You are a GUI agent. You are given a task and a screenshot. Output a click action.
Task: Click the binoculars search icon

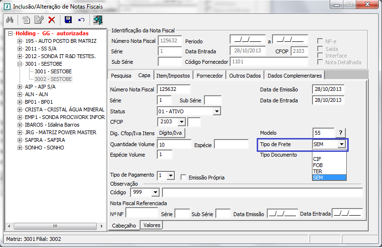[10, 20]
